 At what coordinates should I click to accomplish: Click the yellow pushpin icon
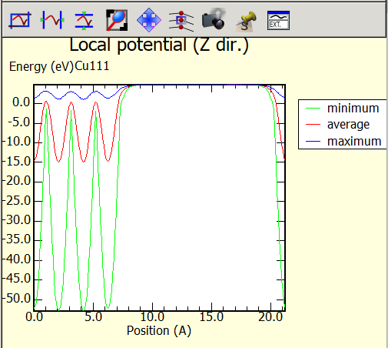point(246,22)
